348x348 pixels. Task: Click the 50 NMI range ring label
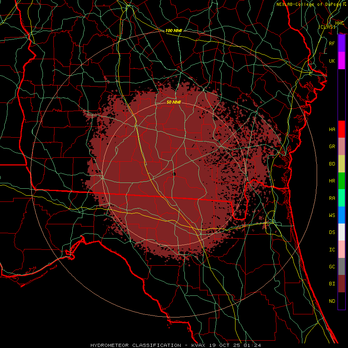[174, 102]
